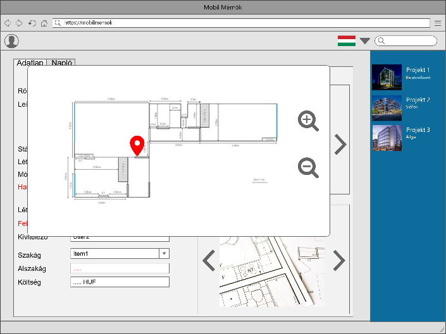Click the user profile avatar icon
446x334 pixels.
[11, 41]
